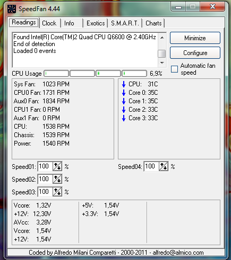Click the log scrollbar up arrow
231x260 pixels.
(162, 38)
